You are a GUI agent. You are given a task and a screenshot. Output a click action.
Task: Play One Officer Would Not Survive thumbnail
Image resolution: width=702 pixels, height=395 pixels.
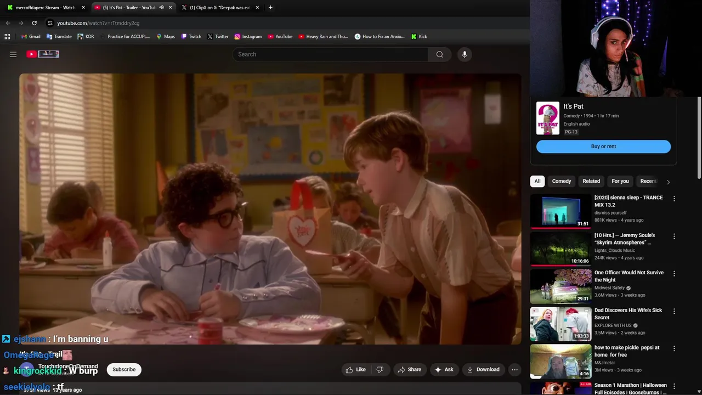coord(561,286)
